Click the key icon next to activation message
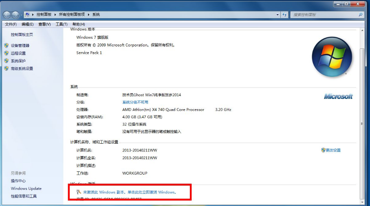The width and height of the screenshot is (370, 206). click(x=78, y=192)
